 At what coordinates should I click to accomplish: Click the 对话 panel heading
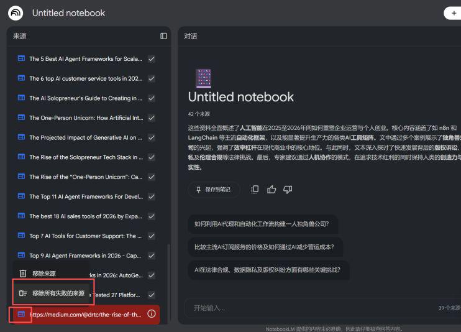click(x=191, y=36)
